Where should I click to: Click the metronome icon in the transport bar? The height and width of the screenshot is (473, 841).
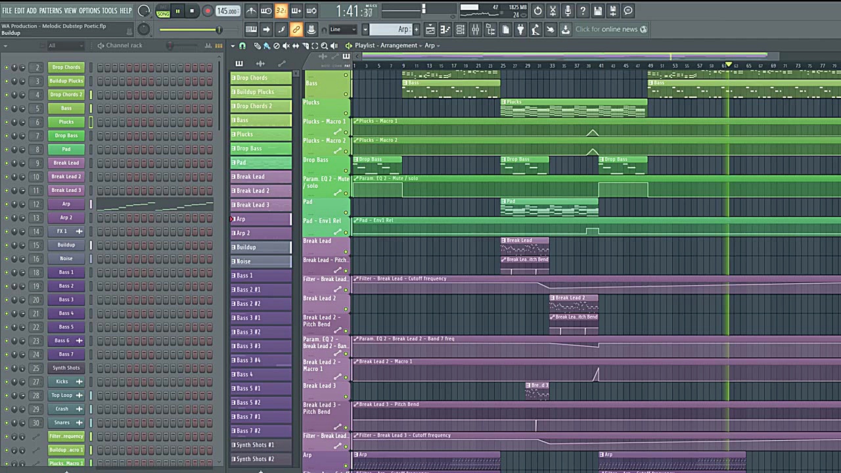[x=251, y=11]
